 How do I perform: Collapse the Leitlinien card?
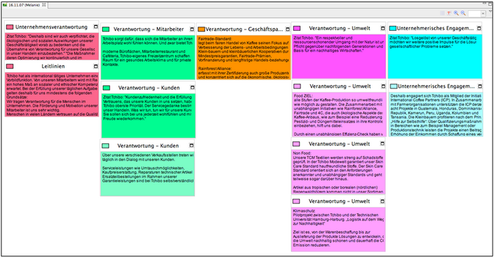point(96,66)
